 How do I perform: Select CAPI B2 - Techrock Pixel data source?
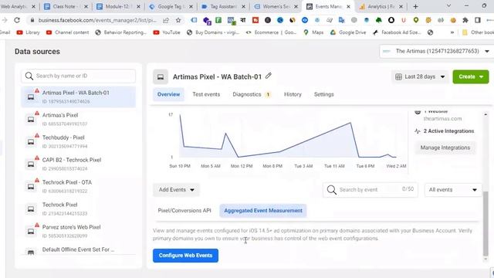(79, 164)
